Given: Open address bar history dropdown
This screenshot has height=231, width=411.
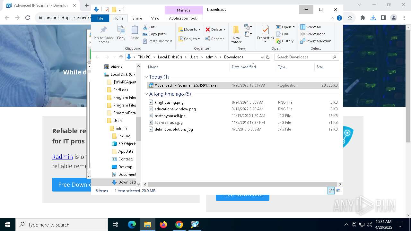Looking at the screenshot, I should [262, 57].
